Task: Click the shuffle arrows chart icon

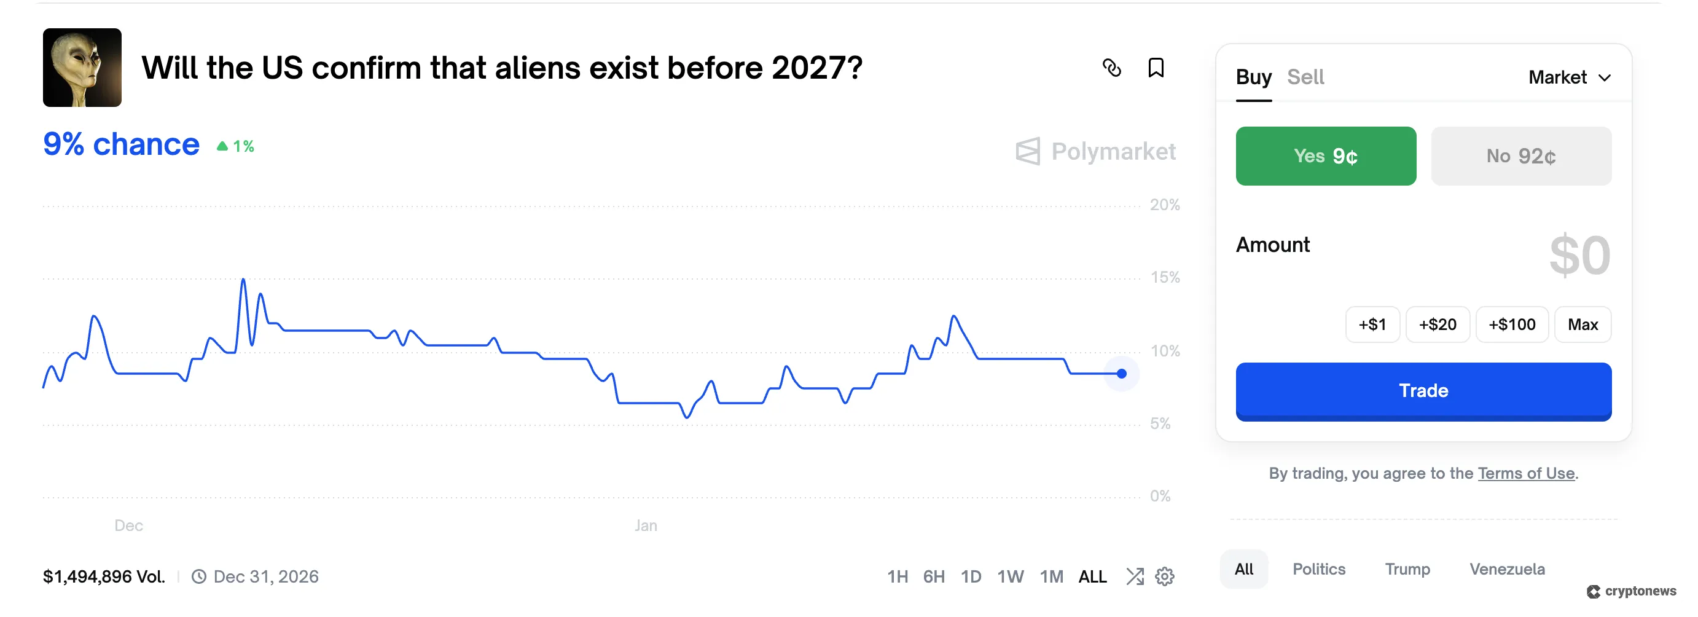Action: point(1135,577)
